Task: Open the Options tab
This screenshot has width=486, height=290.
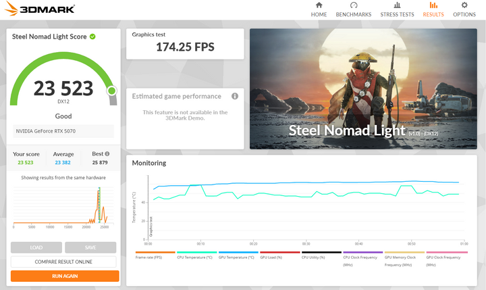Action: point(464,9)
